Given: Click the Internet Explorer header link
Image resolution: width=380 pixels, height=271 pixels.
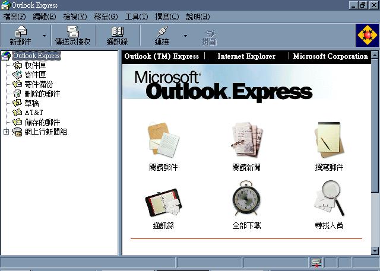Looking at the screenshot, I should coord(246,56).
